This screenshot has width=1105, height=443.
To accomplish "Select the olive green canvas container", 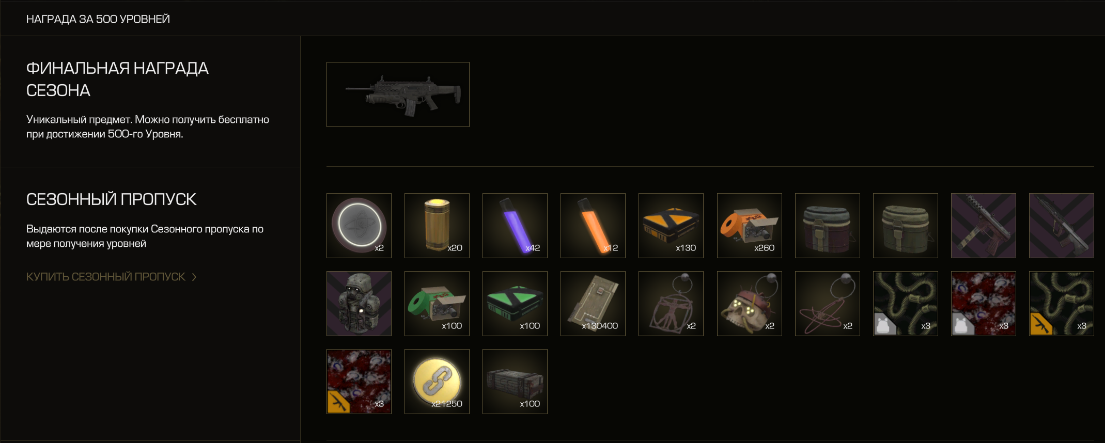I will click(x=906, y=226).
